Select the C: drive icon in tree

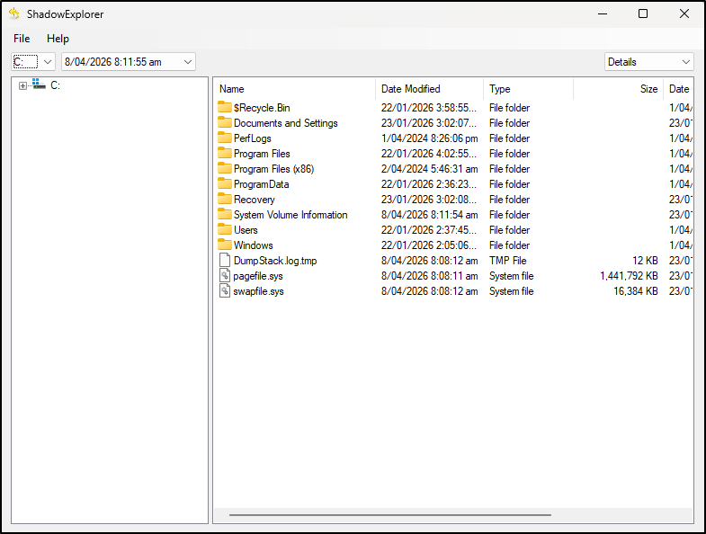point(39,85)
